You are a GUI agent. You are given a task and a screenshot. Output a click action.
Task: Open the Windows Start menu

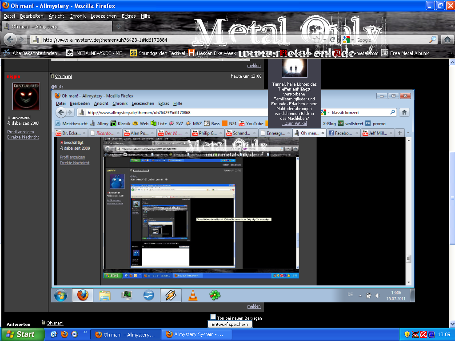[23, 334]
